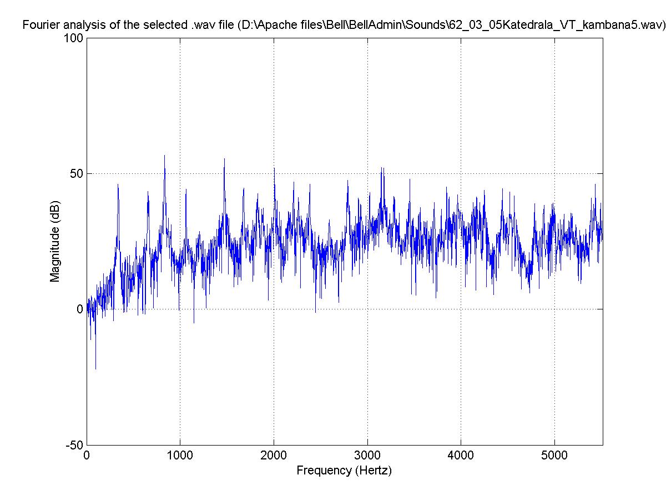
Task: Click the spectrum peak just past 2000 Hz
Action: [274, 169]
